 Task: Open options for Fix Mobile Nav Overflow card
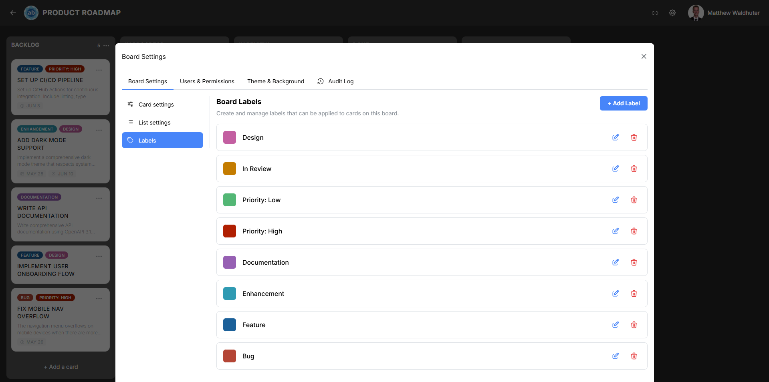(x=99, y=299)
